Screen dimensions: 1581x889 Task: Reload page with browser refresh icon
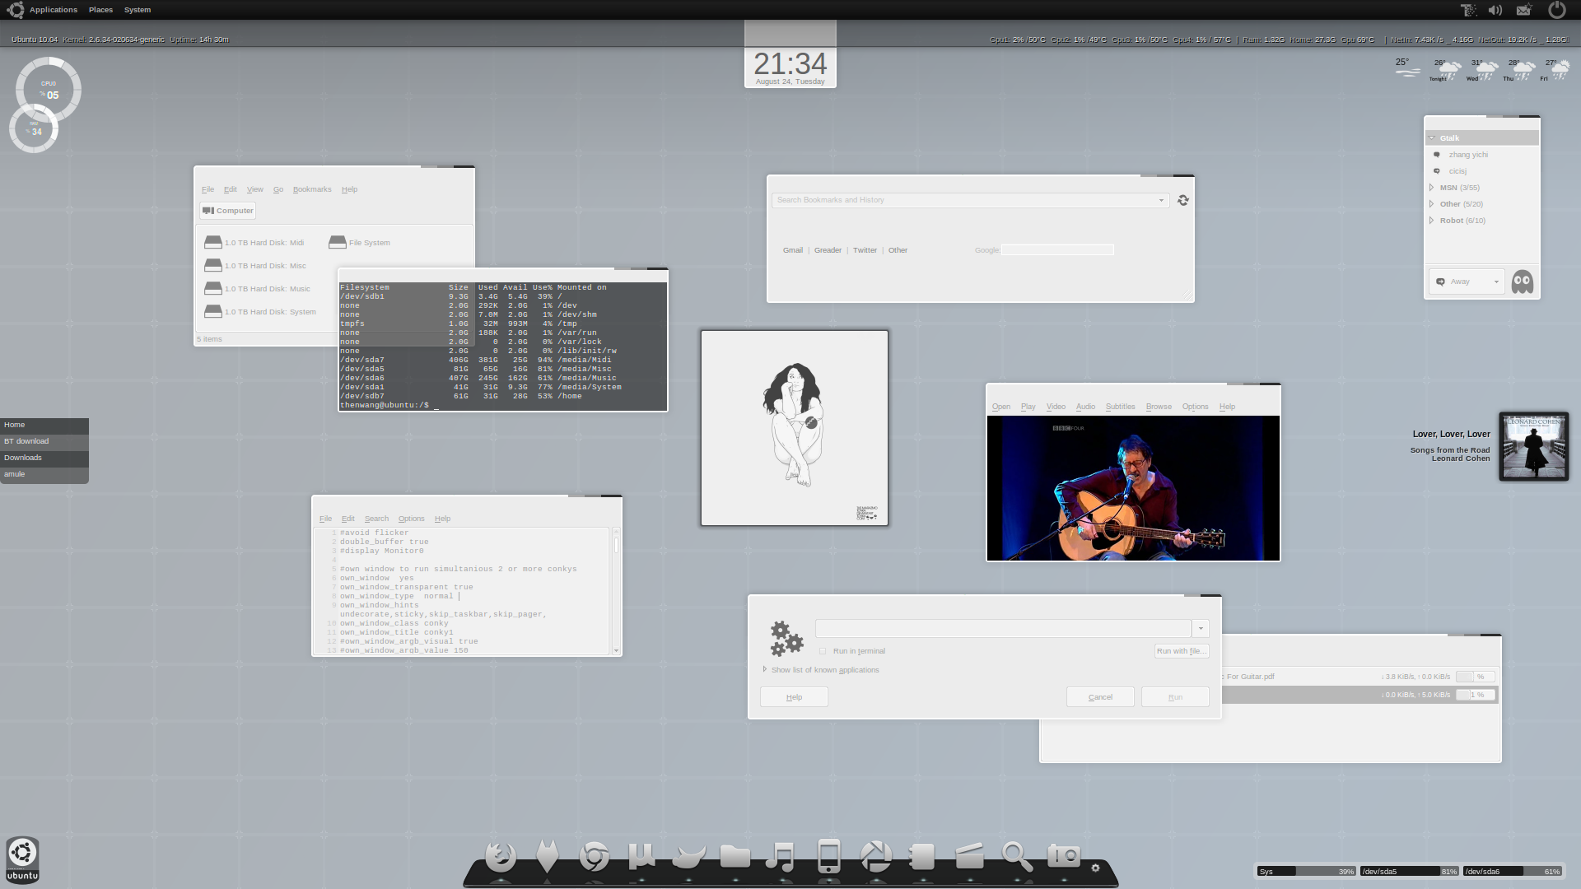point(1183,200)
